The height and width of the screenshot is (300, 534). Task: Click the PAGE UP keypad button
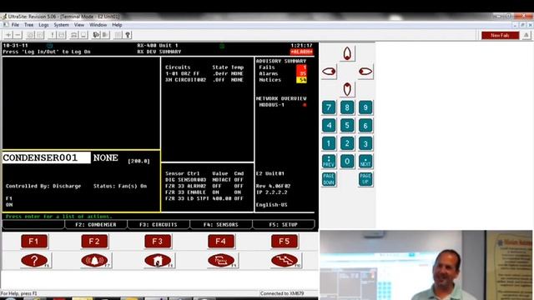365,179
